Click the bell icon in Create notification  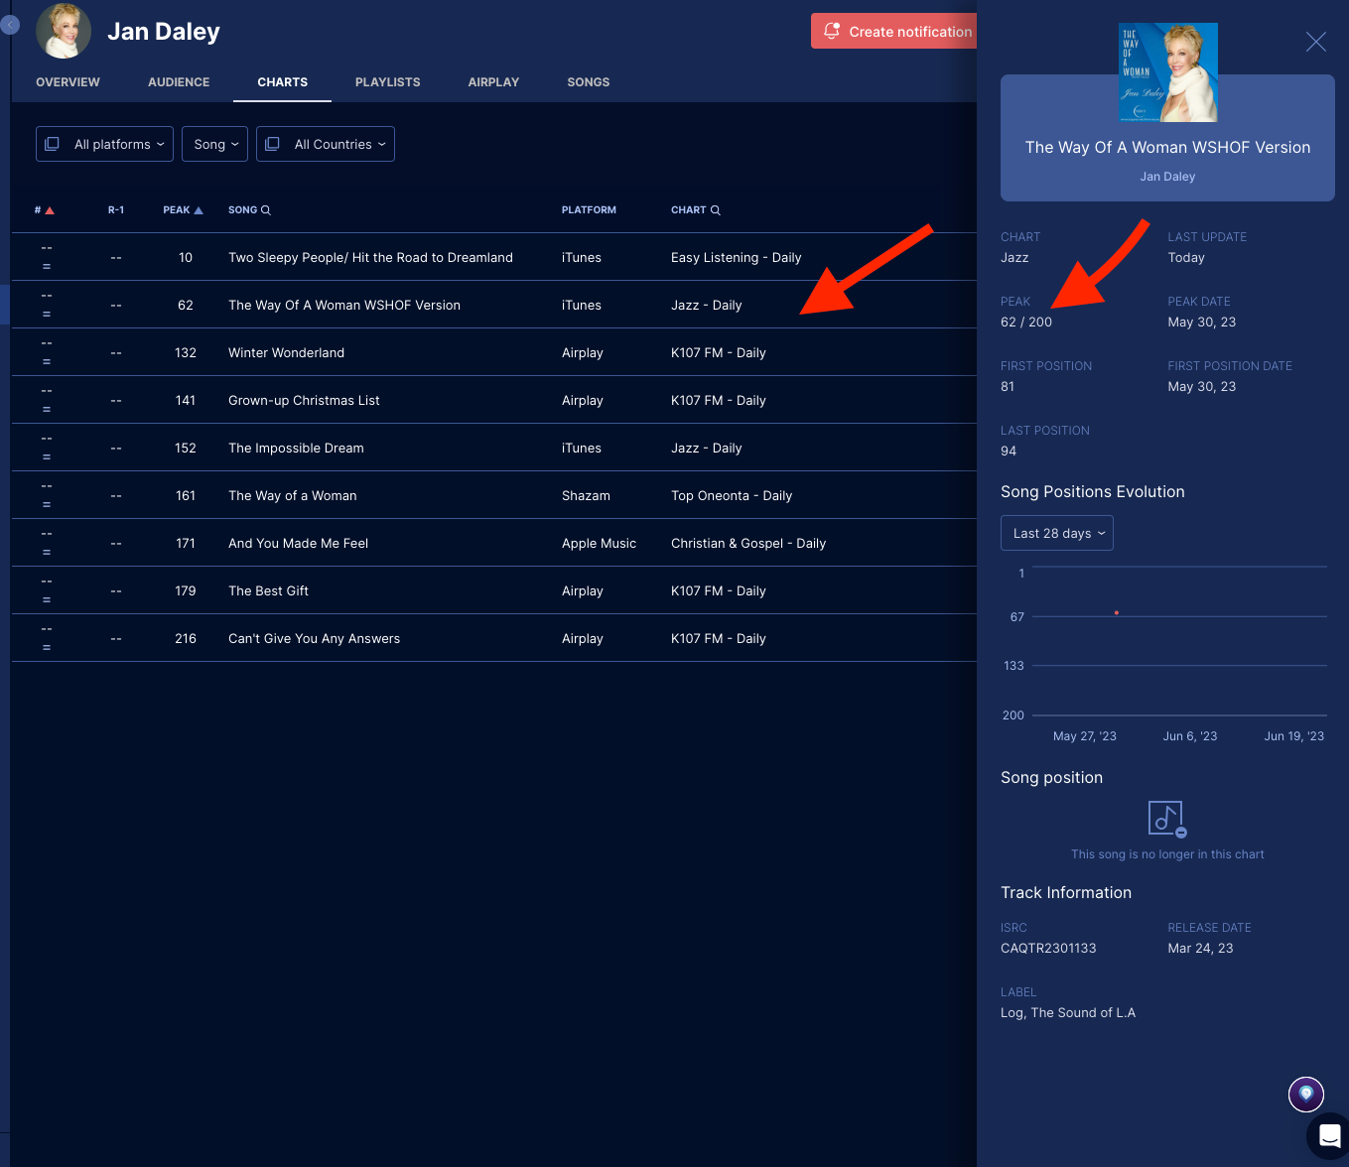[x=832, y=31]
